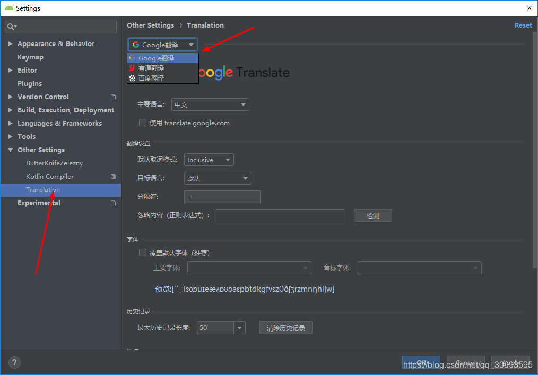538x375 pixels.
Task: Open the Plugins settings page
Action: click(x=30, y=83)
